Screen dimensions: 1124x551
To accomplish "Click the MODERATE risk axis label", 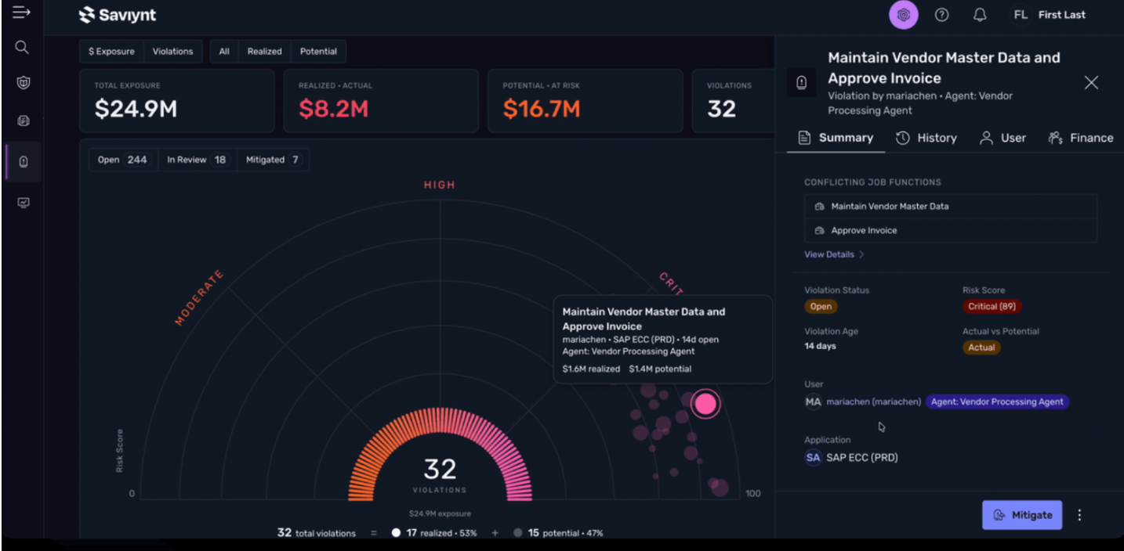I will pos(199,298).
